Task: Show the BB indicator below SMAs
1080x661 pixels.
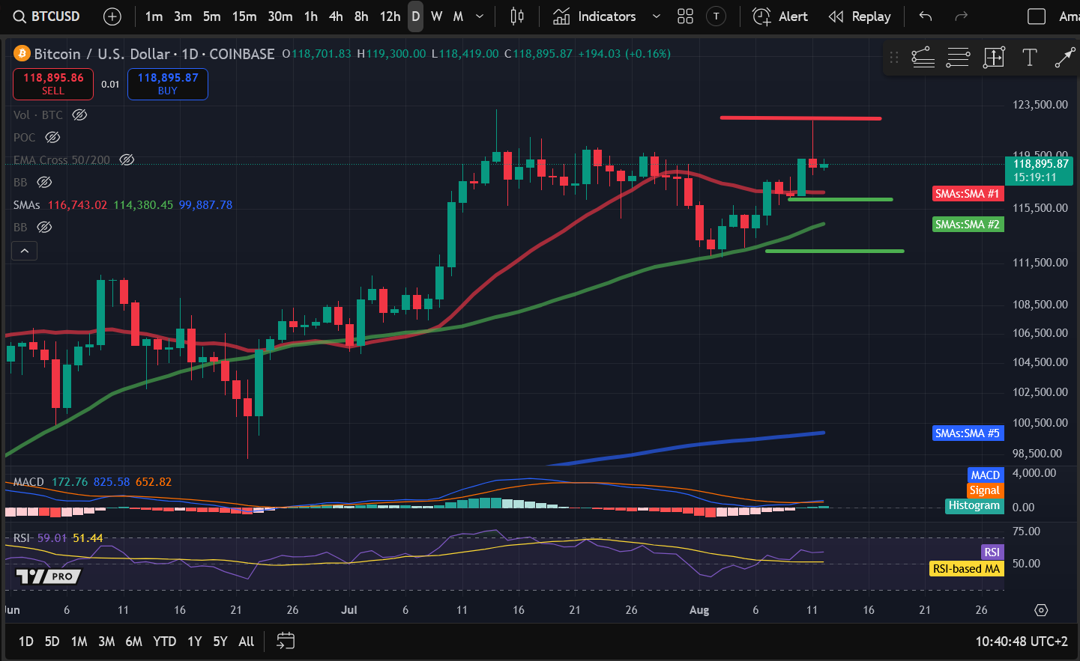Action: pos(44,227)
